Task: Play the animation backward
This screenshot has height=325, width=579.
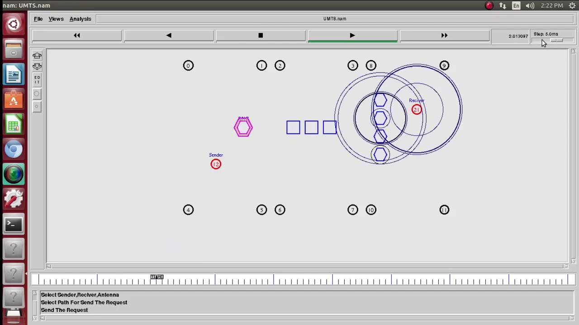Action: tap(169, 35)
